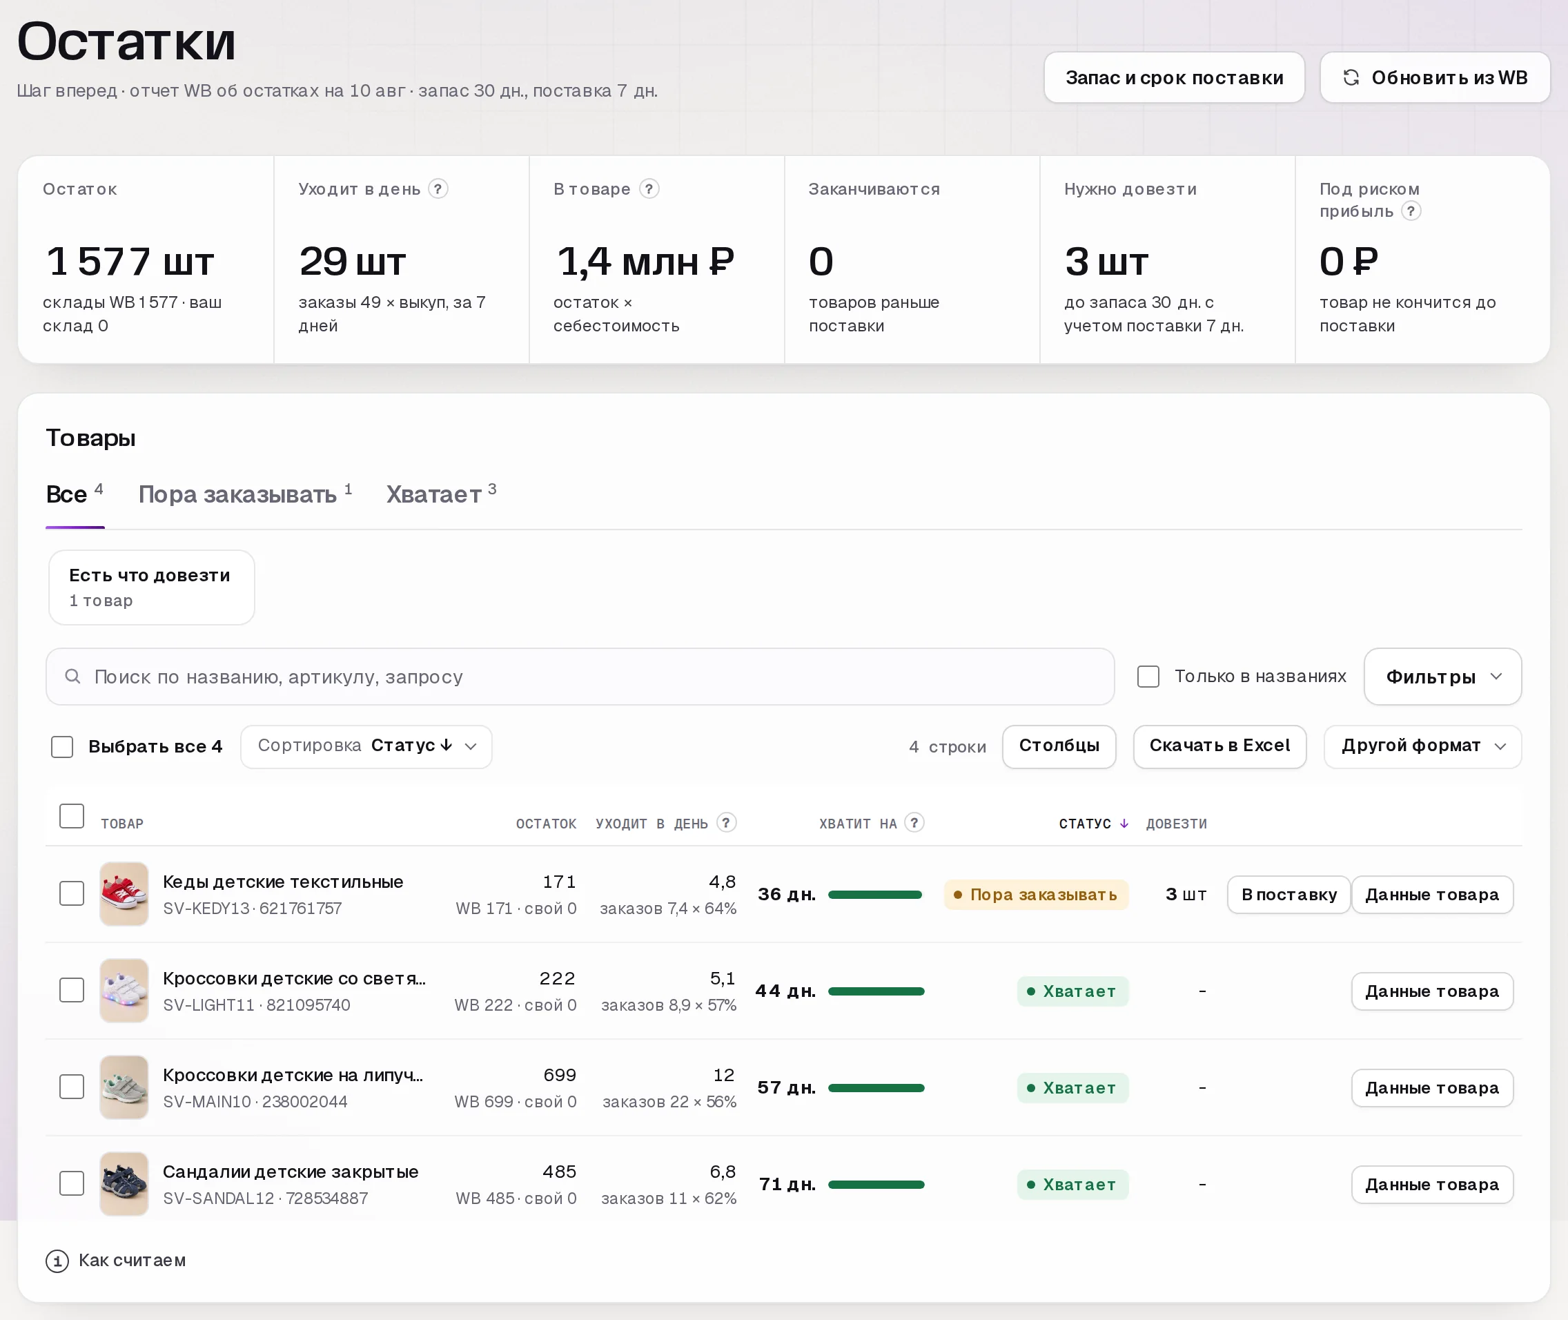Open the help tooltip for Под риском прибыль
The image size is (1568, 1320).
click(x=1410, y=211)
